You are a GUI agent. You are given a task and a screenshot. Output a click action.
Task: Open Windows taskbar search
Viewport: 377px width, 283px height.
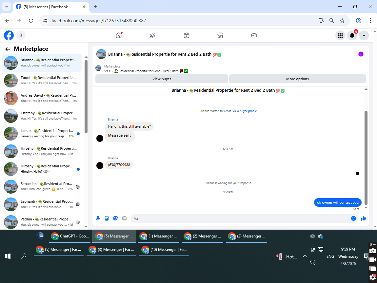(x=24, y=256)
